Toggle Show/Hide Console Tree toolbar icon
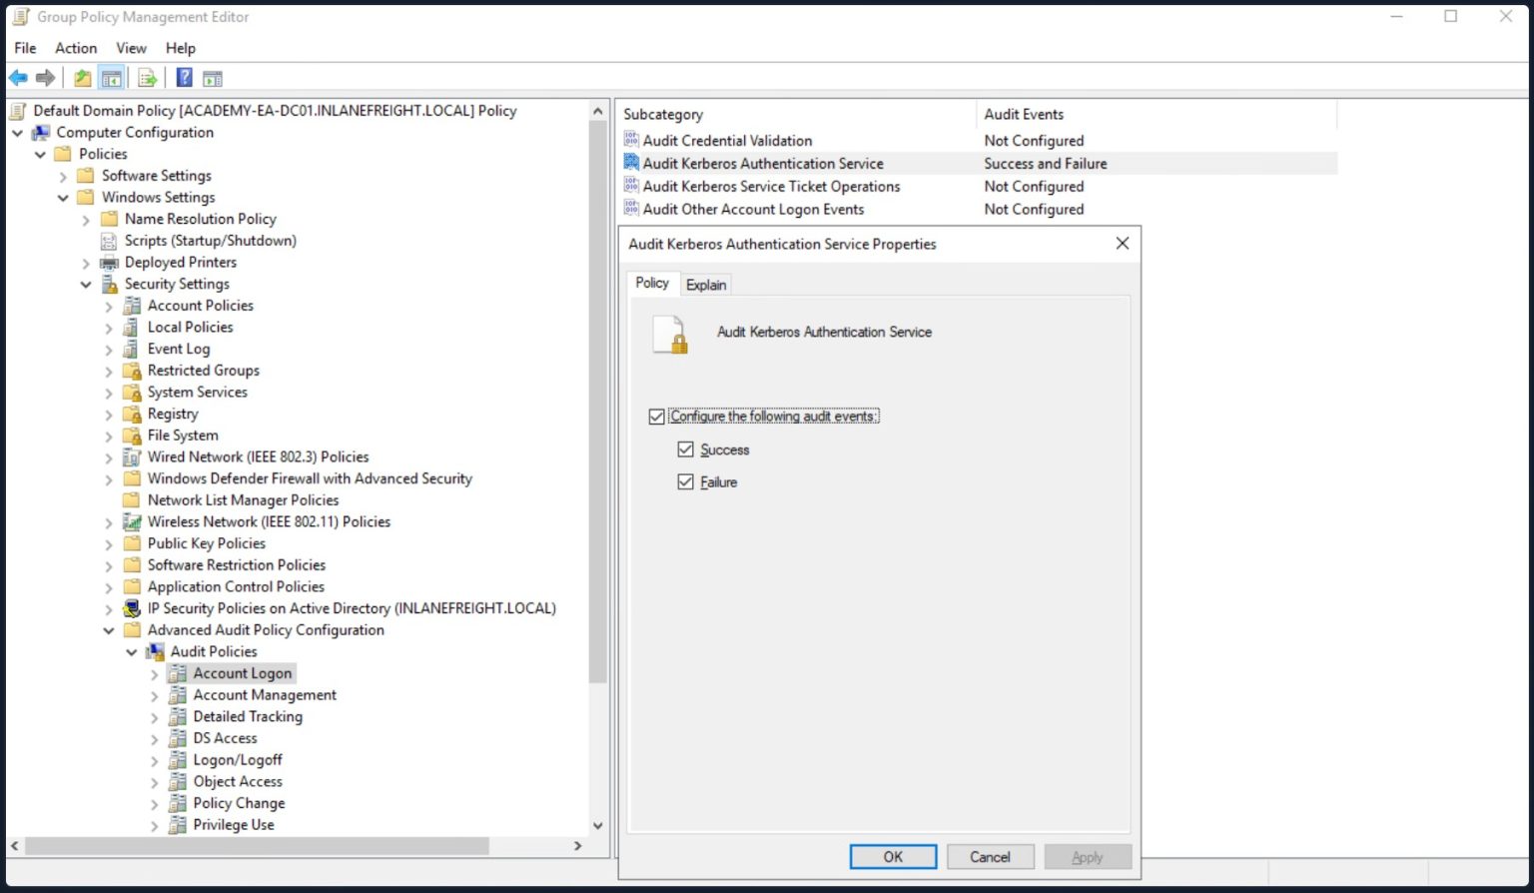 coord(112,78)
